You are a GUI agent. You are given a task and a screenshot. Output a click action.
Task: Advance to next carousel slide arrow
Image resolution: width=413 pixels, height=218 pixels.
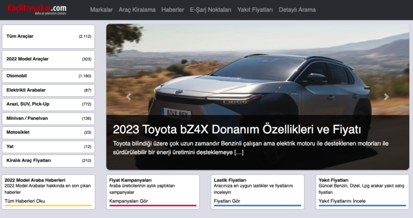pos(386,97)
